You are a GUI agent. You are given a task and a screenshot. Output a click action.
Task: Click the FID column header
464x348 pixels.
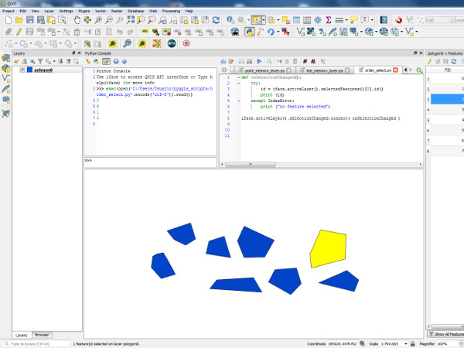[448, 70]
